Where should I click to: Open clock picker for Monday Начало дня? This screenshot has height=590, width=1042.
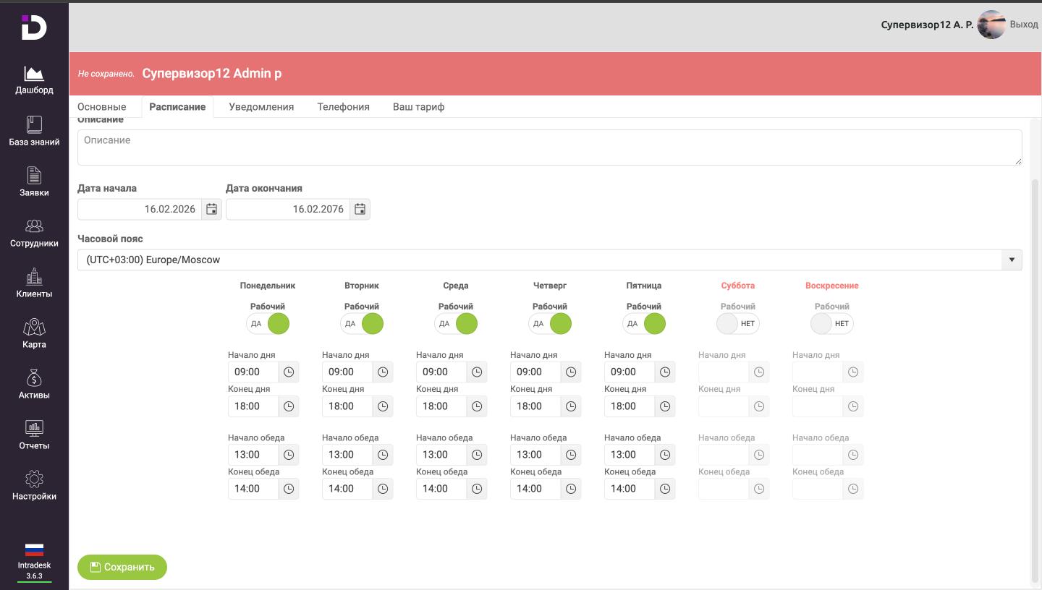coord(289,372)
